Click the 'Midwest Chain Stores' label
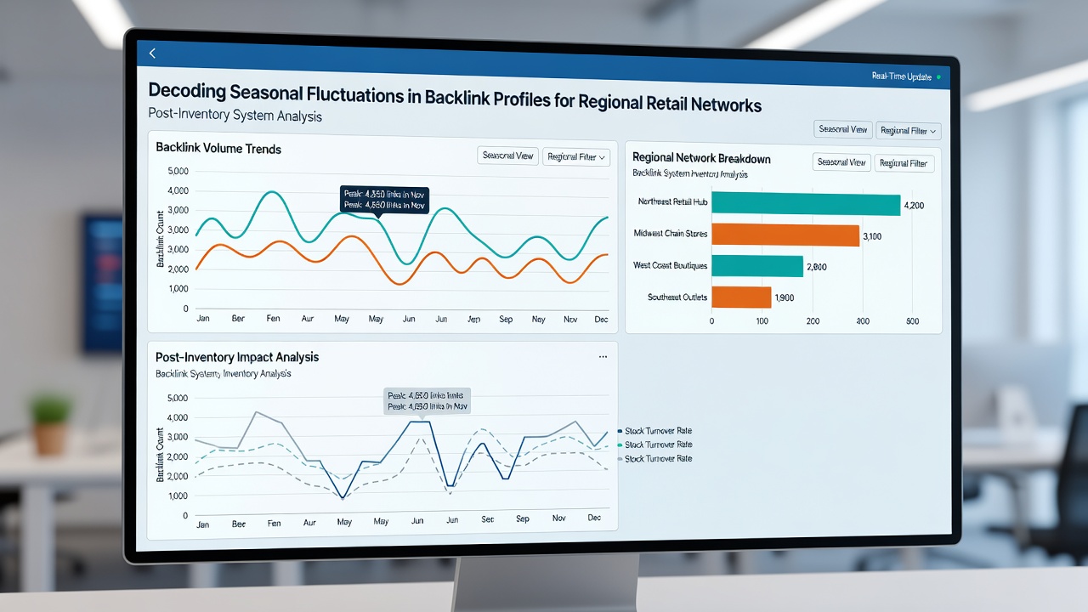Screen dimensions: 1088x612 tap(670, 233)
